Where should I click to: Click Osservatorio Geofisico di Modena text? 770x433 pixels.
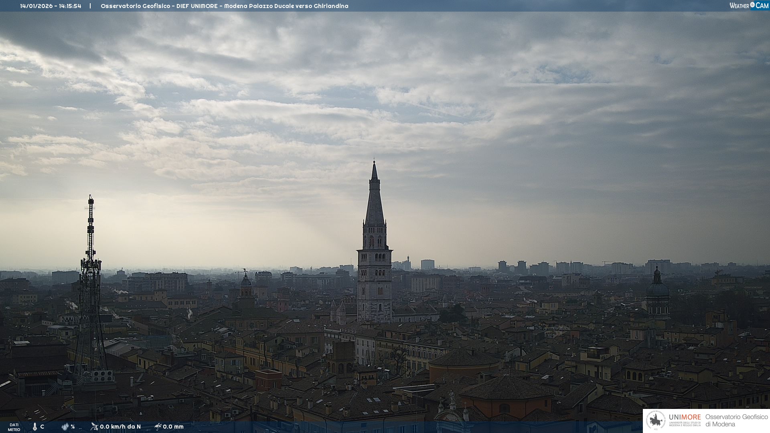coord(736,421)
